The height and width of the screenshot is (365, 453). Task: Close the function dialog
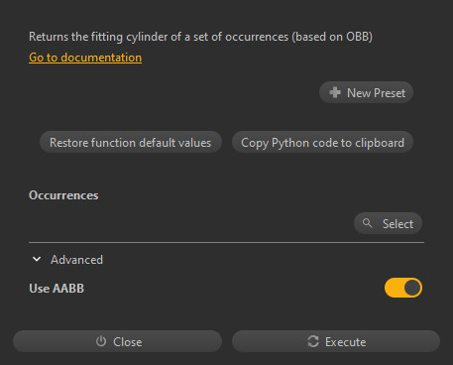tap(117, 341)
